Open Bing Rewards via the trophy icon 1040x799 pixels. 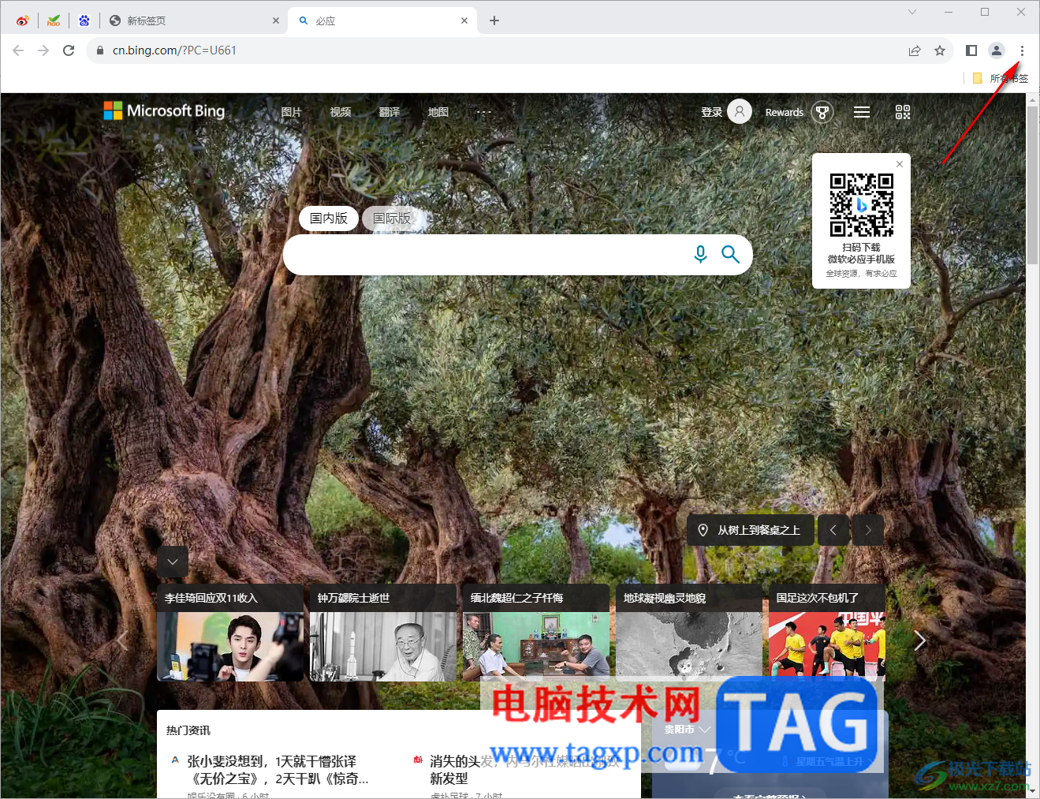[822, 112]
